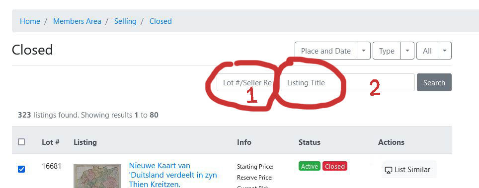Focus the Lot #/Seller Ref search field

pos(247,82)
